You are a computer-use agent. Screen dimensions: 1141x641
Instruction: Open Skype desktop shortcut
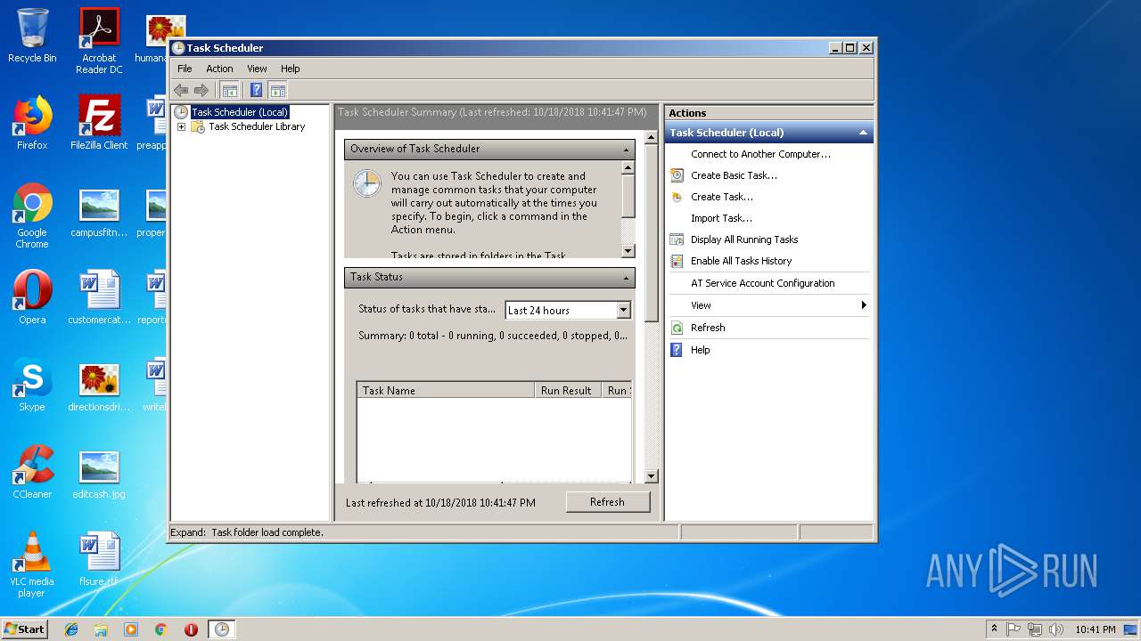point(32,385)
